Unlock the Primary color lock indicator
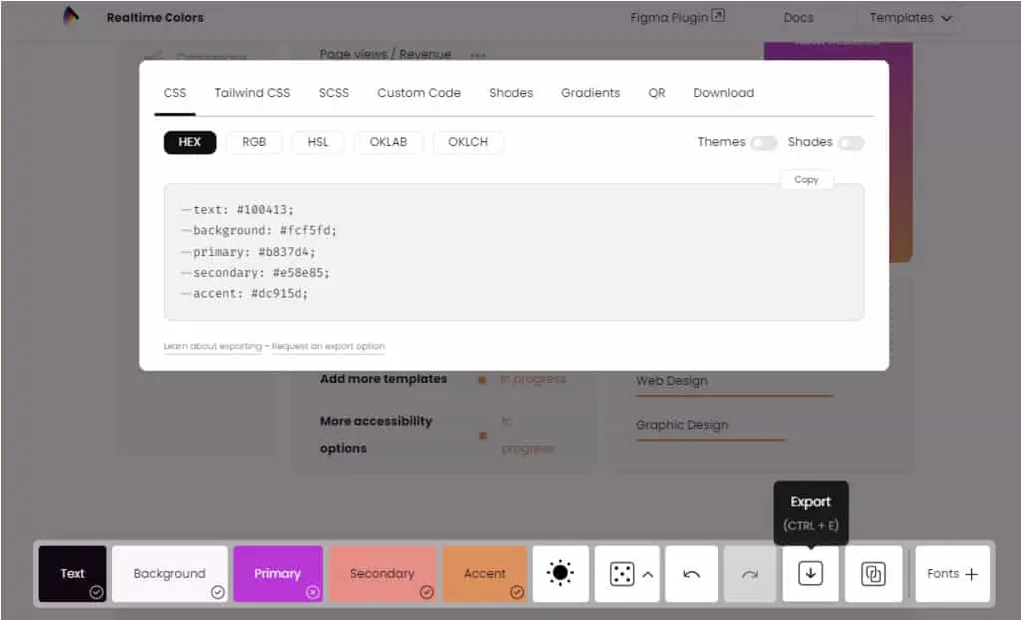Image resolution: width=1021 pixels, height=620 pixels. pyautogui.click(x=312, y=592)
